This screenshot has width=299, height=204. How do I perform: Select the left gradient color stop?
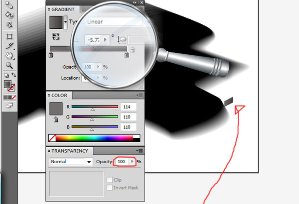pos(51,55)
